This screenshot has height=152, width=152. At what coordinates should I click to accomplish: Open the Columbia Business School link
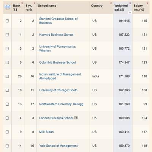point(57,63)
